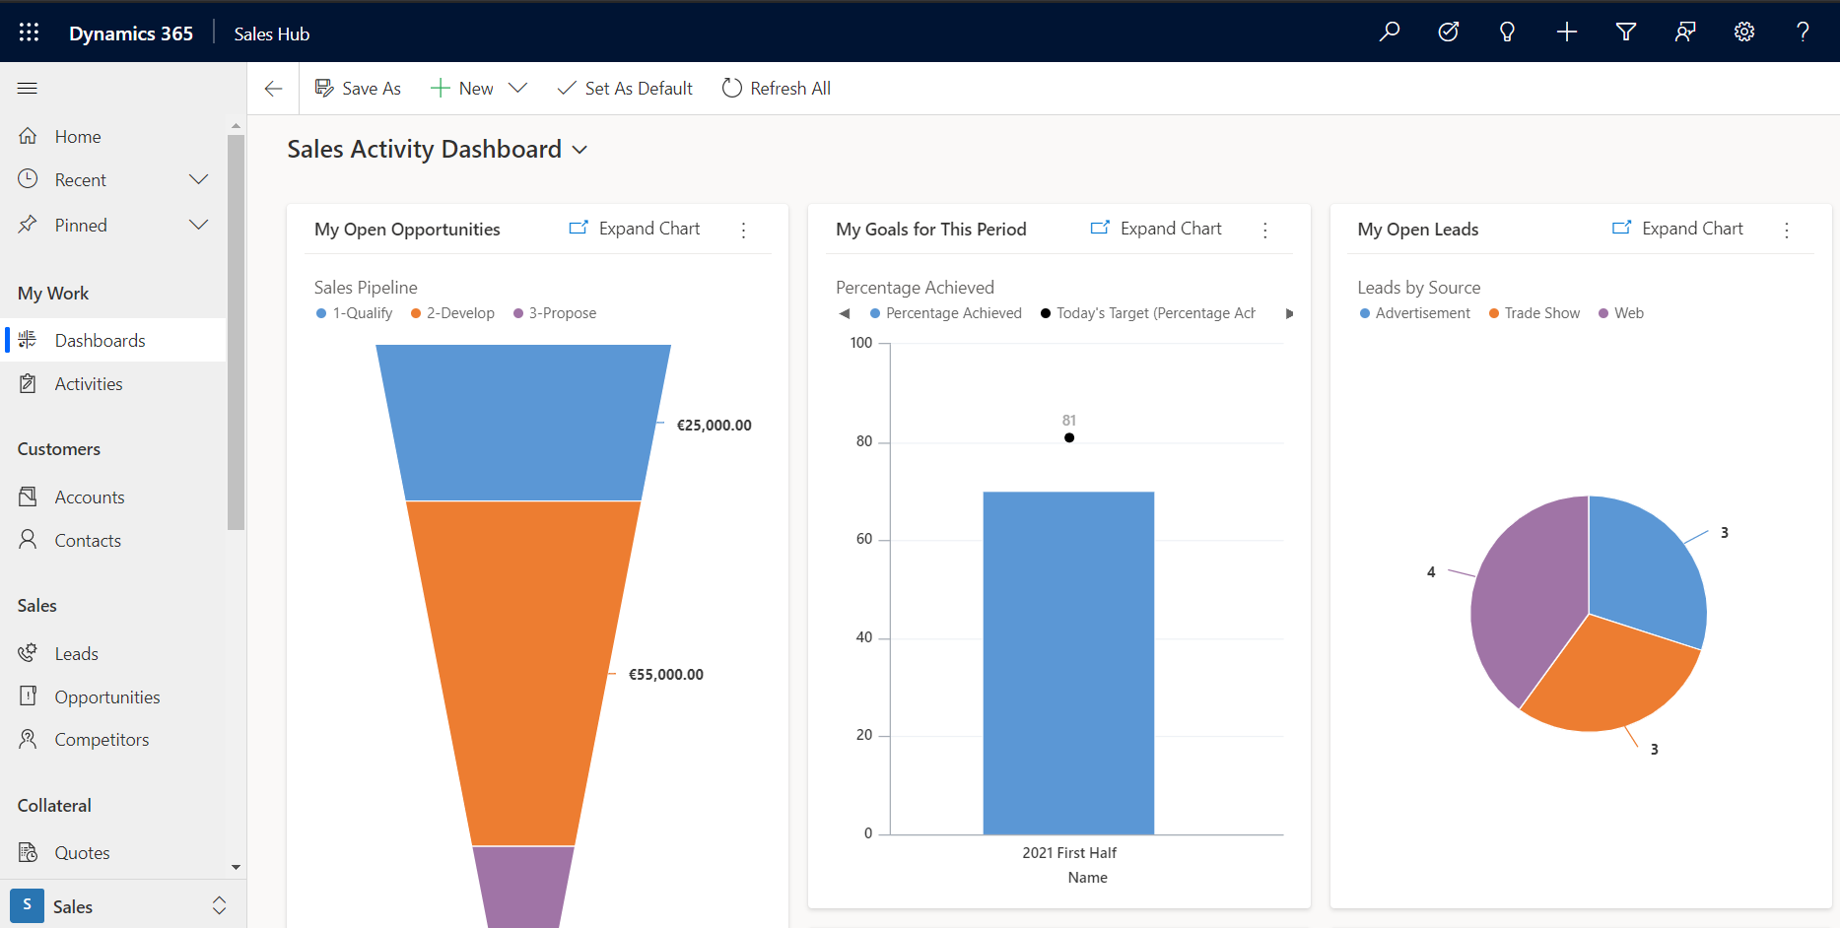Click the purple Web pie slice
Viewport: 1840px width, 928px height.
pos(1528,601)
